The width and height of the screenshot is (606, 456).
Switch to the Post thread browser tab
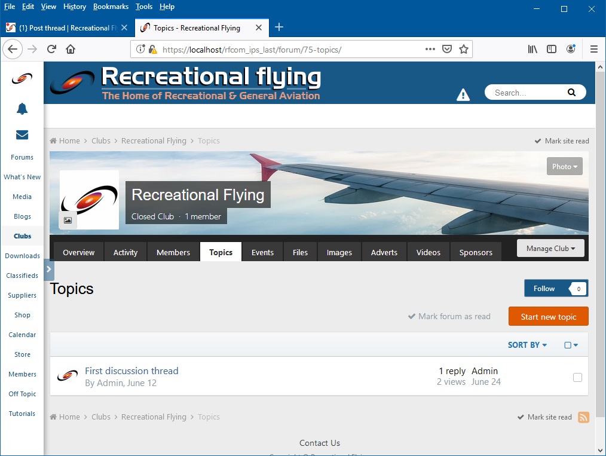(68, 27)
